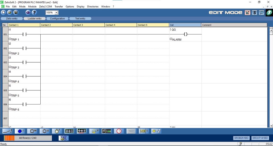Image resolution: width=273 pixels, height=146 pixels.
Task: Create a new program file
Action: coord(3,13)
